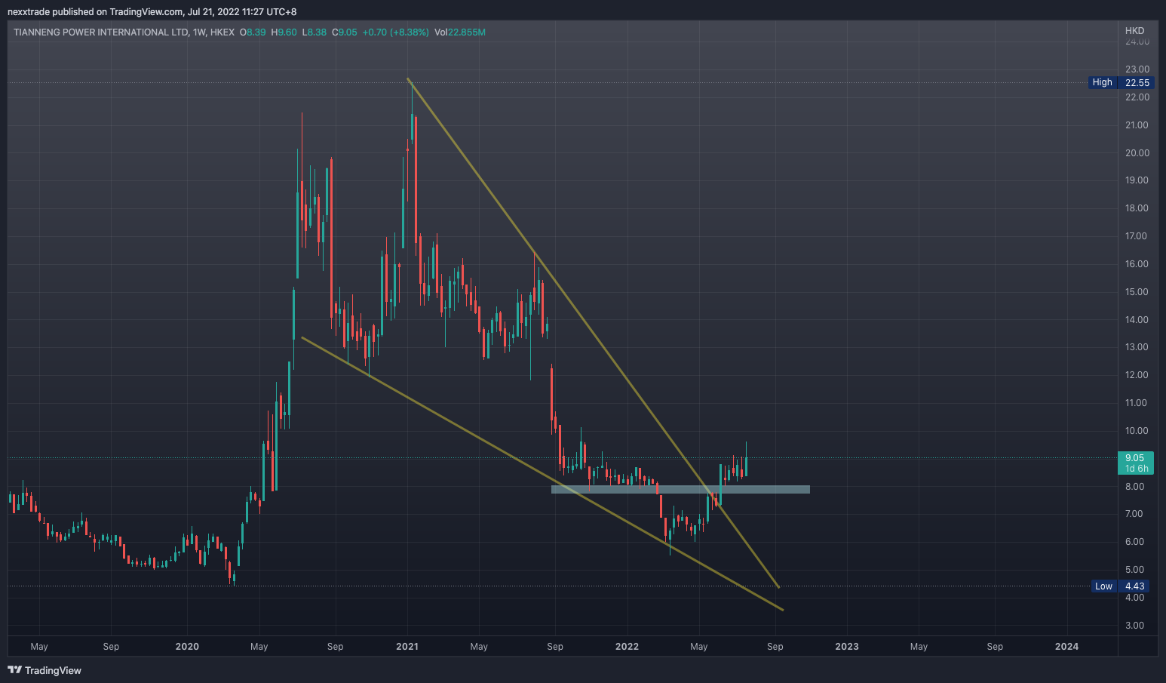Screen dimensions: 1166x683
Task: Click the TradingView logo at bottom left
Action: pyautogui.click(x=44, y=670)
